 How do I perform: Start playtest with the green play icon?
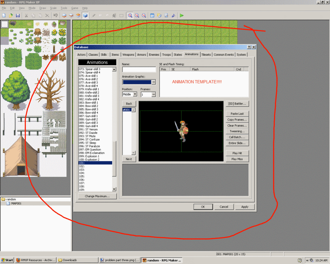pyautogui.click(x=182, y=15)
